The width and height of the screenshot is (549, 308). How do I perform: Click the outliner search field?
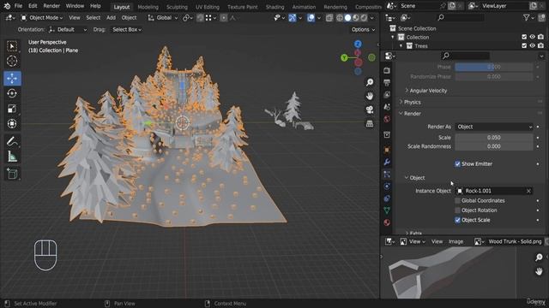point(461,17)
